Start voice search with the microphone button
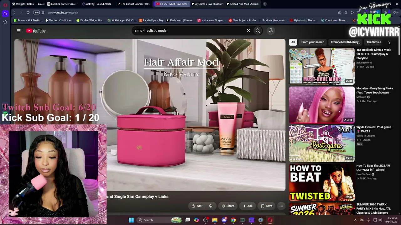This screenshot has height=225, width=401. pyautogui.click(x=271, y=31)
